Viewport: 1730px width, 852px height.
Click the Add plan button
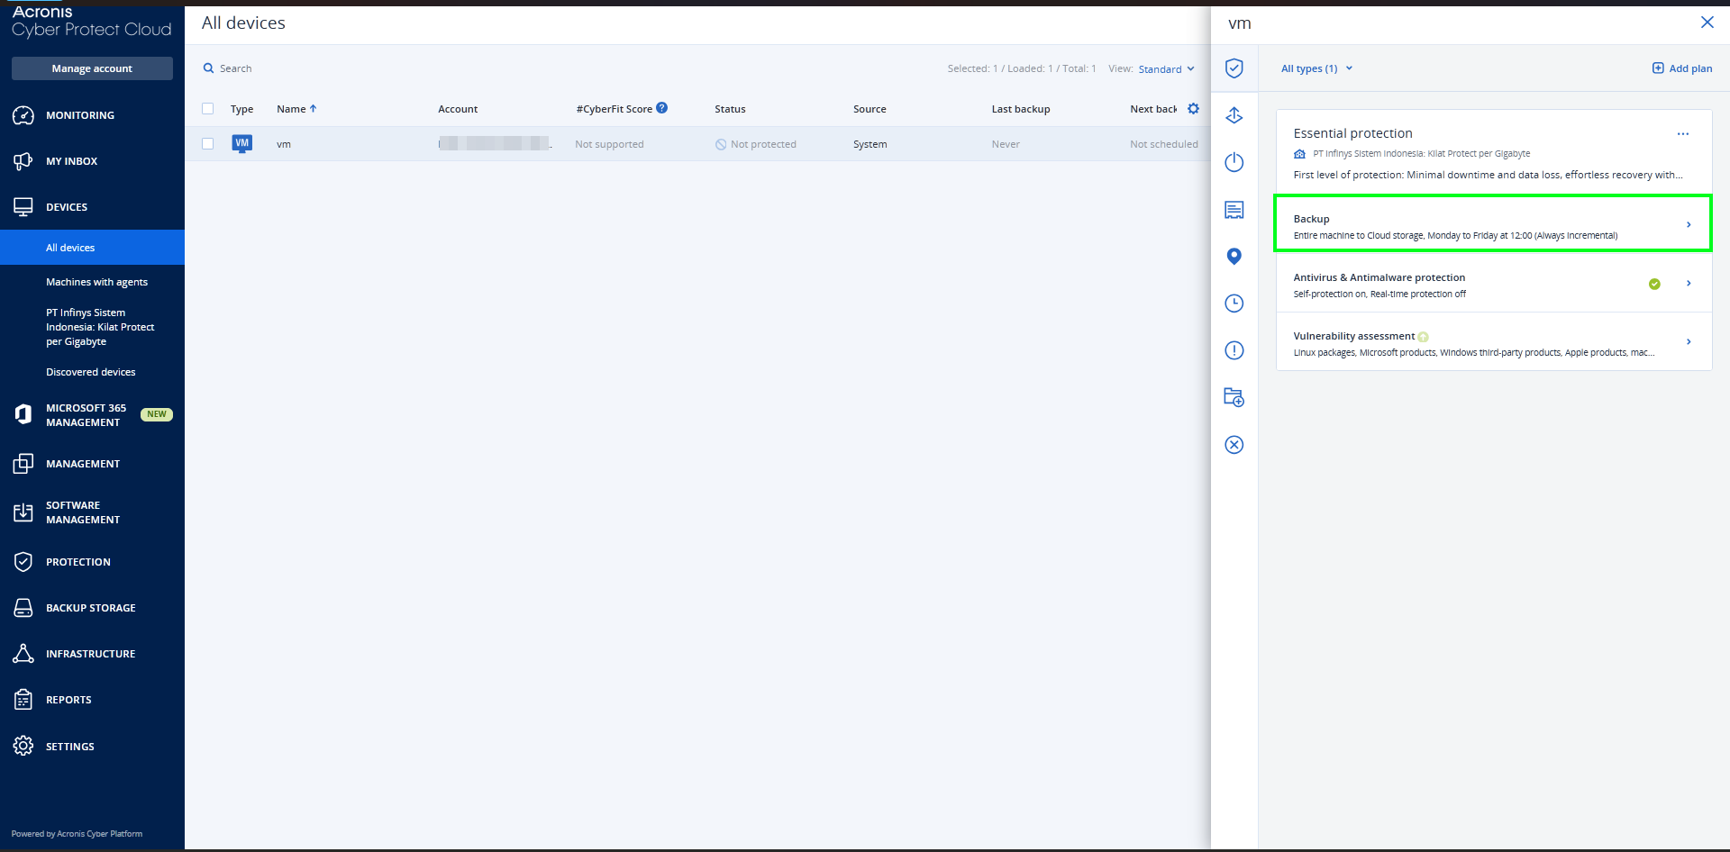click(x=1681, y=68)
